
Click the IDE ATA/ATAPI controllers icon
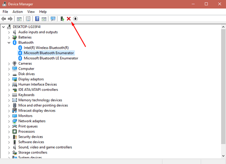pos(14,90)
